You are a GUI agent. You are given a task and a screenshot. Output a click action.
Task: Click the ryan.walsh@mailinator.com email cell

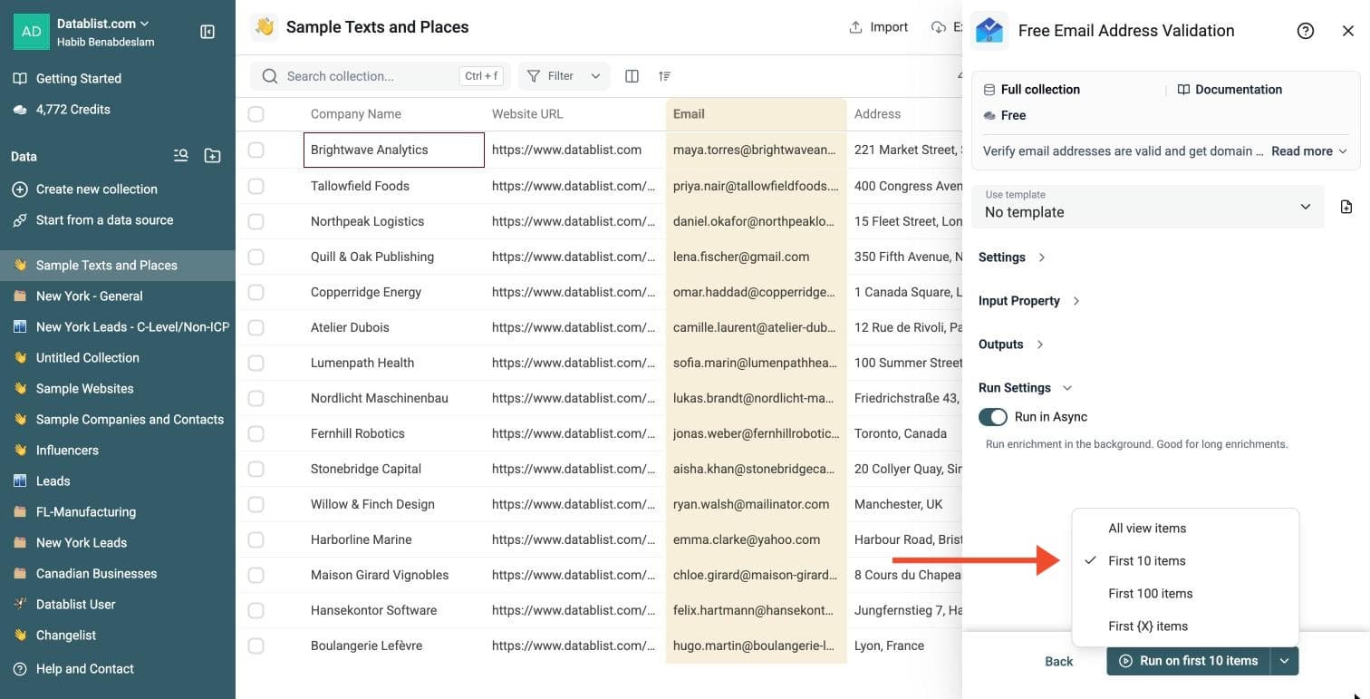click(x=756, y=504)
